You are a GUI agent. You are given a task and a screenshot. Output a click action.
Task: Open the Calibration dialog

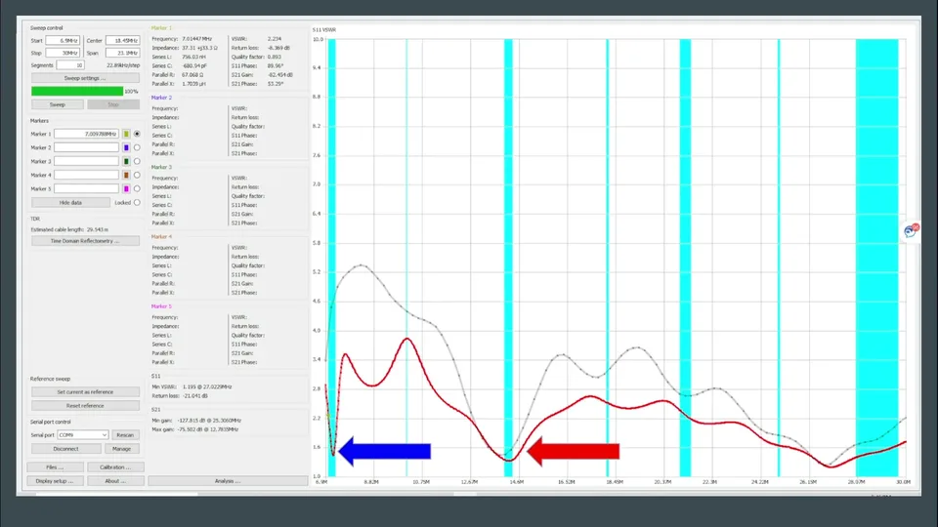115,467
